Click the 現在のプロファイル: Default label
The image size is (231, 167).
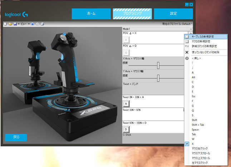pyautogui.click(x=177, y=24)
